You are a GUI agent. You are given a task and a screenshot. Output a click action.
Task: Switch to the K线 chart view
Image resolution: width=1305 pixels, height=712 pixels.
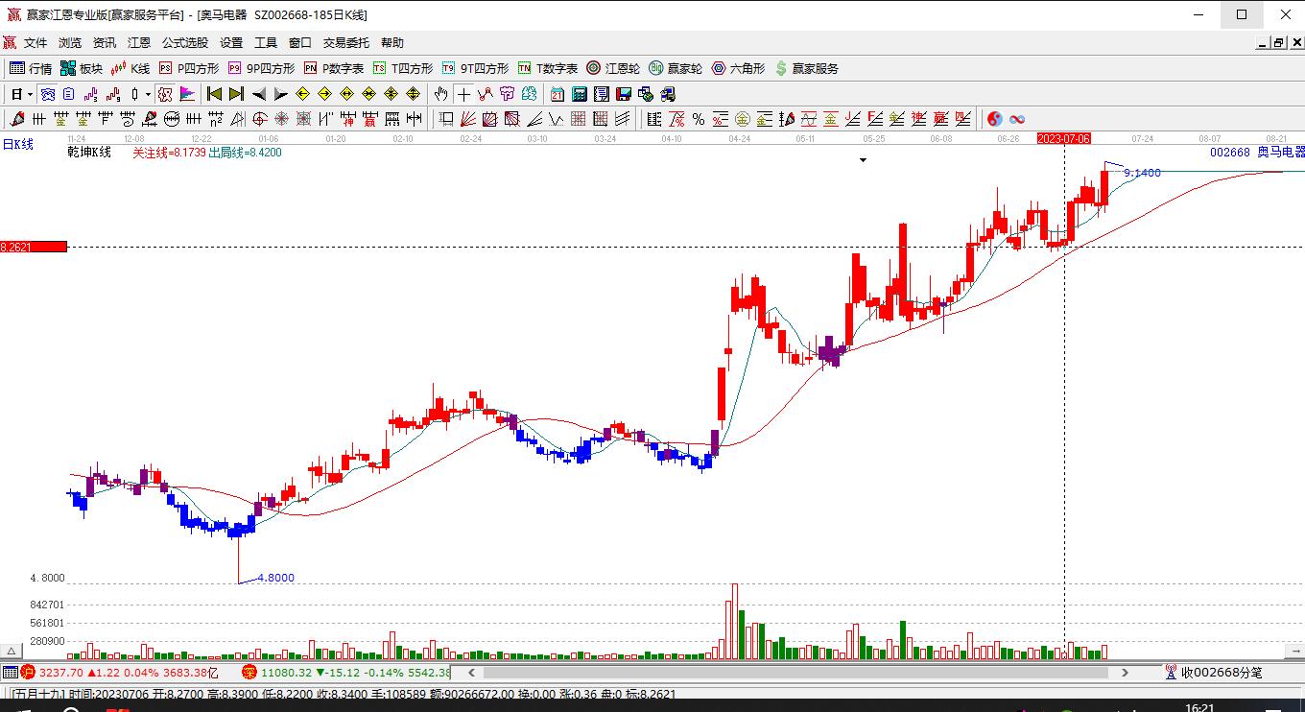(x=131, y=68)
